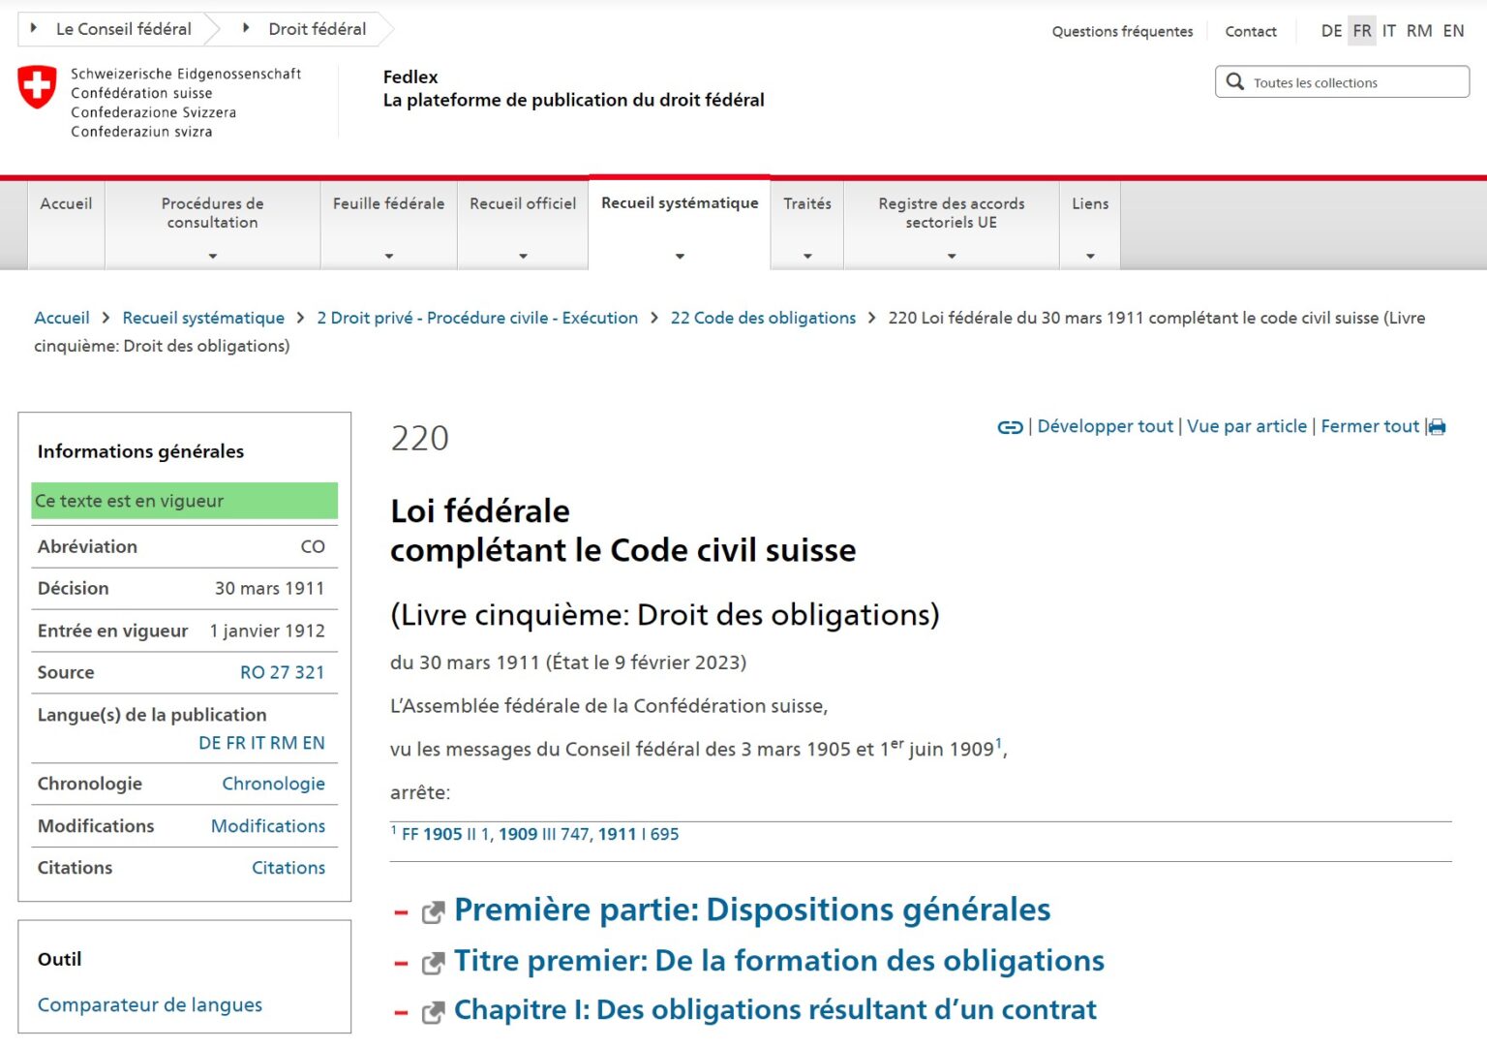The image size is (1487, 1048).
Task: Click the permalink chain icon
Action: [x=1010, y=427]
